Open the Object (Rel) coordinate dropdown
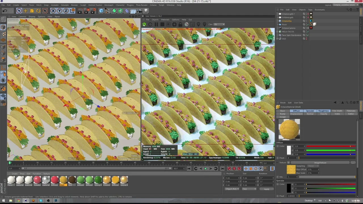363x204 pixels. click(233, 189)
